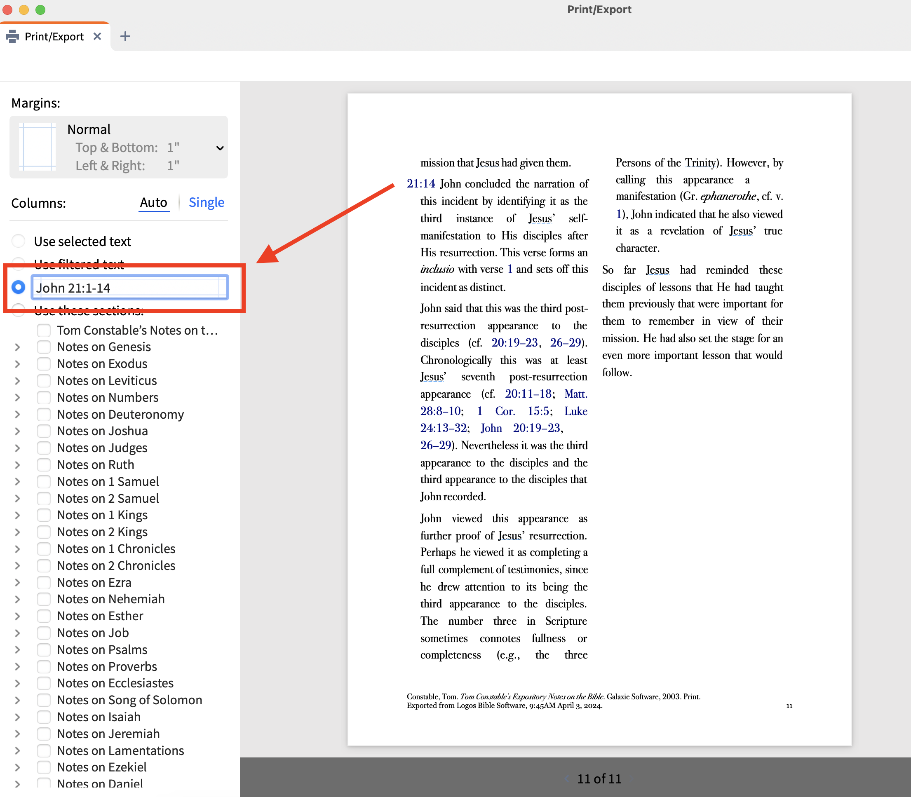Select Auto columns option
Screen dimensions: 911x797
tap(153, 202)
